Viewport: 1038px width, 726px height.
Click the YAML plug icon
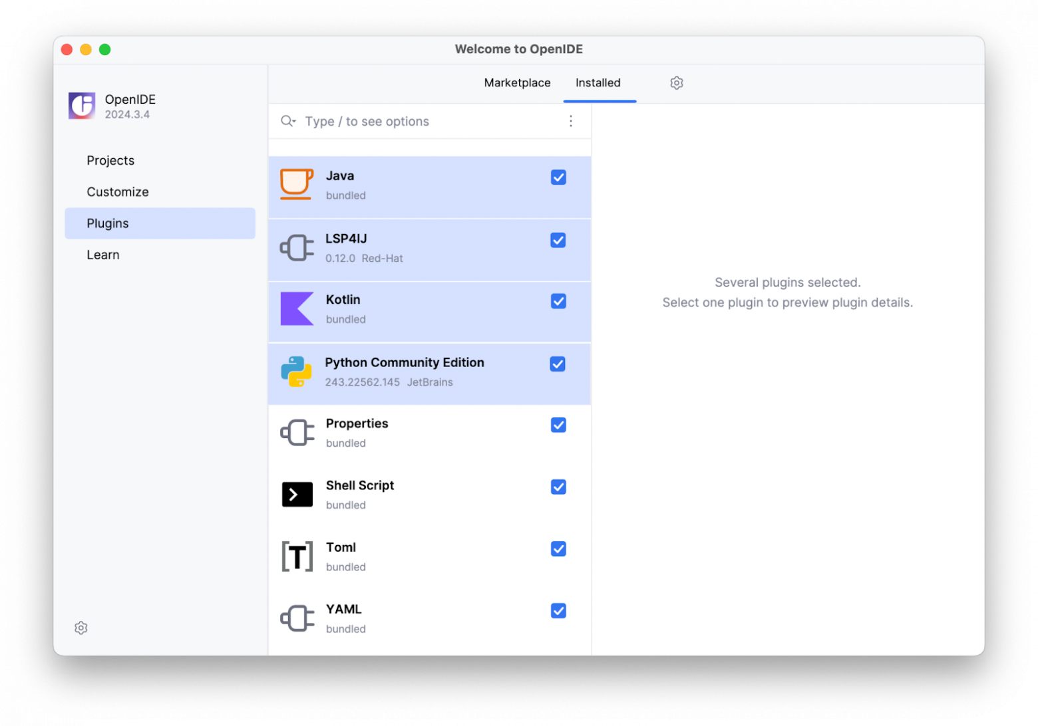click(x=297, y=618)
